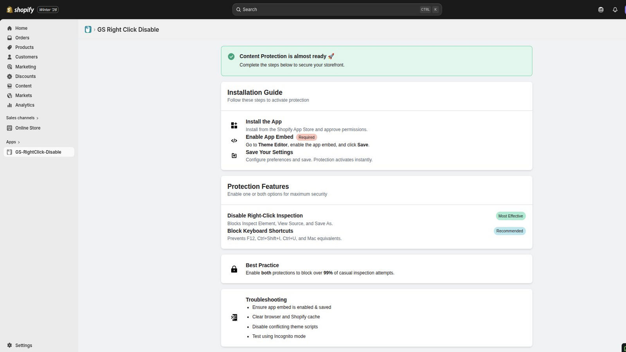Screen dimensions: 626x352
Task: Open the Home sidebar icon
Action: point(10,28)
